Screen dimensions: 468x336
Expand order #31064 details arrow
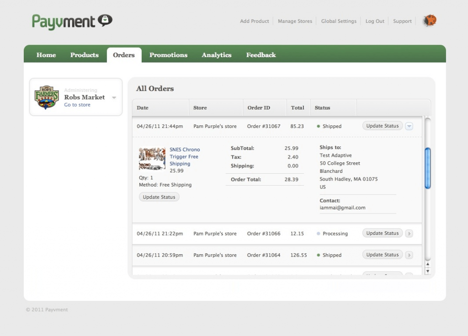tap(409, 255)
